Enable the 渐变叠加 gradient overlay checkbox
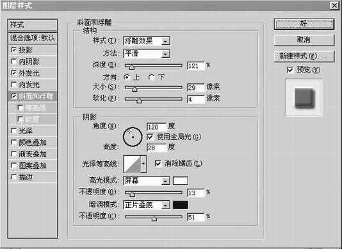This screenshot has width=342, height=249. (13, 154)
